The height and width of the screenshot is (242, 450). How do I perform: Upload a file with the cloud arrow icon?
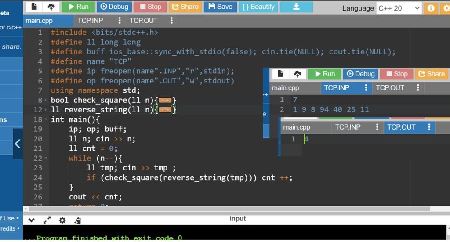tap(51, 7)
